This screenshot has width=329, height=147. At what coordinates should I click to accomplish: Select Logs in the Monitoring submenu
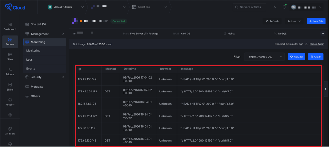30,60
